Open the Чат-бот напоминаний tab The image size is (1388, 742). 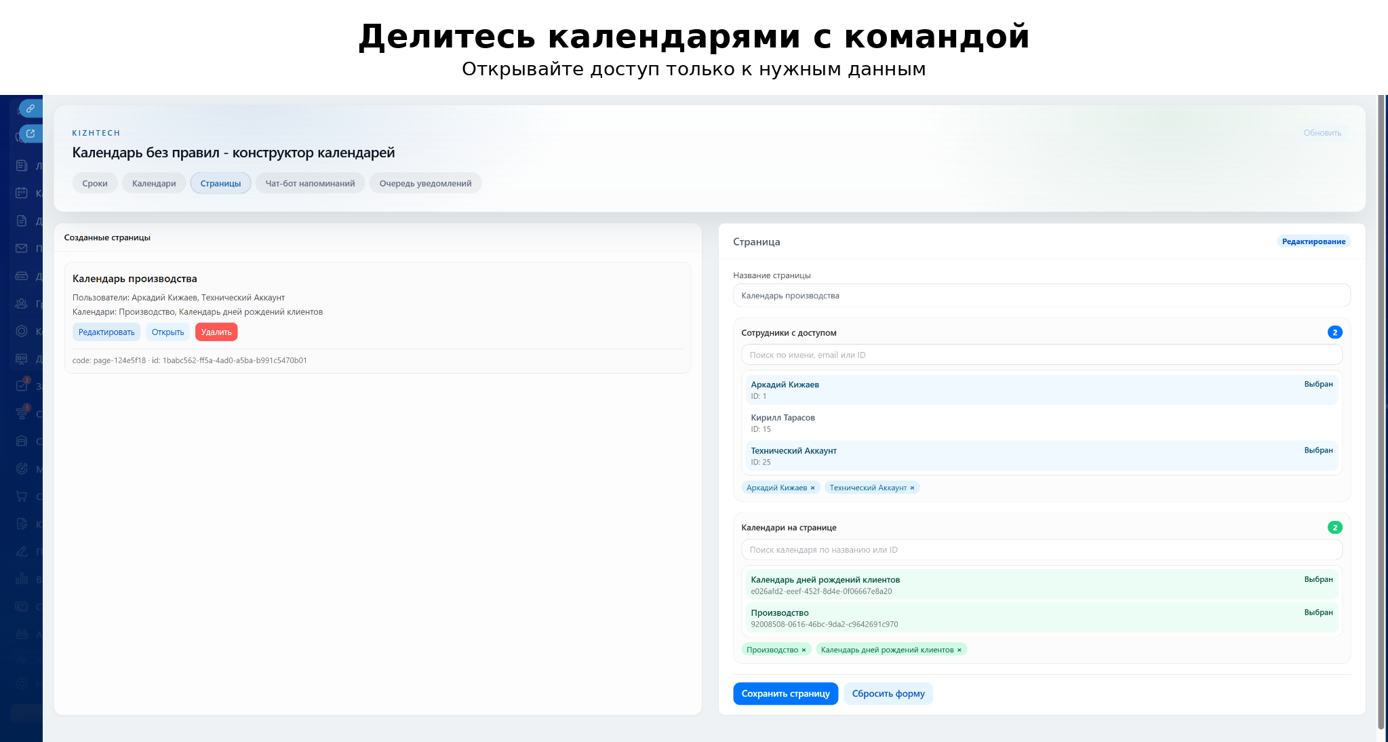(x=310, y=183)
